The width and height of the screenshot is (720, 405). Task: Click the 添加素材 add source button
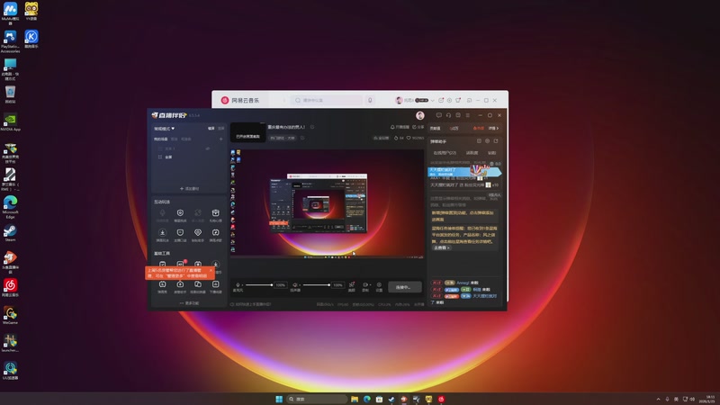pos(189,189)
